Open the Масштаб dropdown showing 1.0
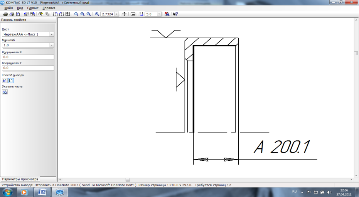Screen dimensions: 359x197 click(x=52, y=45)
